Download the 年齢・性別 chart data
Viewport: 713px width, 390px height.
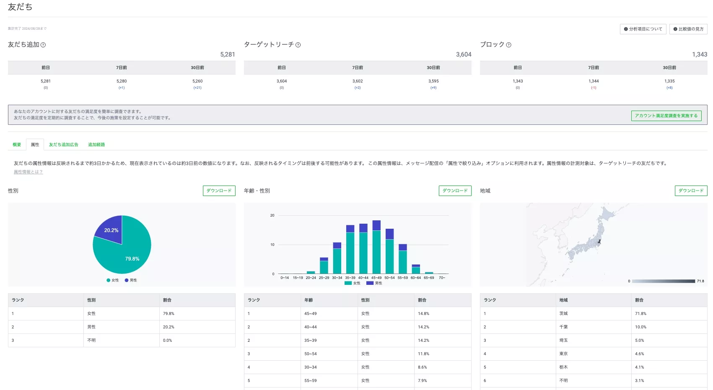click(455, 191)
